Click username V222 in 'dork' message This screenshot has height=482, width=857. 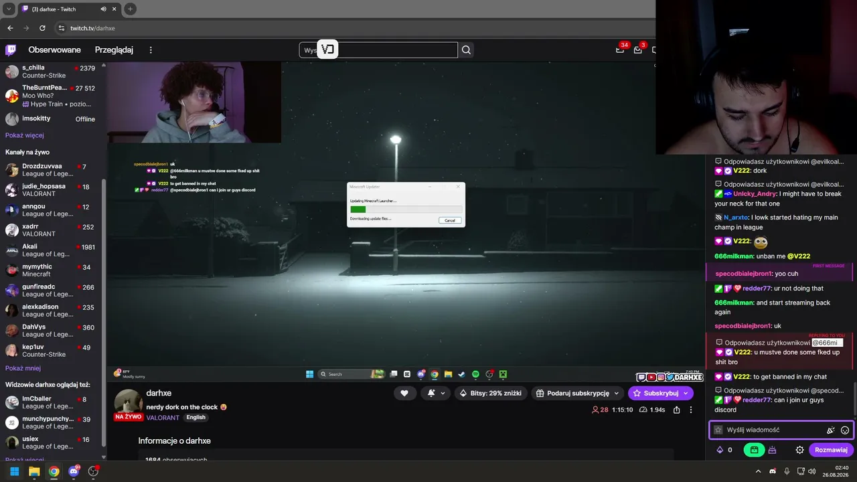point(741,171)
